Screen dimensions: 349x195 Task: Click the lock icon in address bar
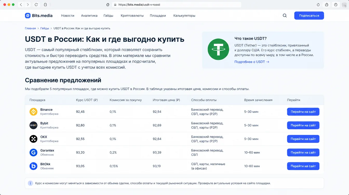(115, 5)
